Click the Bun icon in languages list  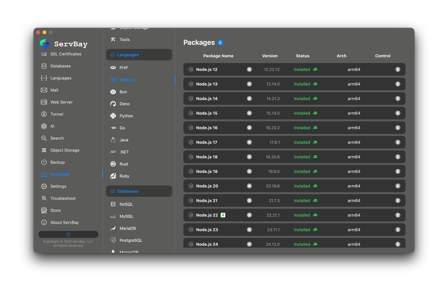113,92
